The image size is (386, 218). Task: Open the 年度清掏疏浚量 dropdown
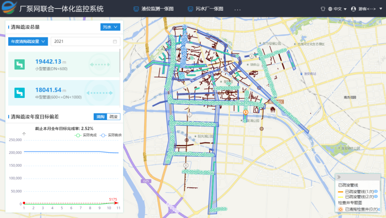pos(28,41)
